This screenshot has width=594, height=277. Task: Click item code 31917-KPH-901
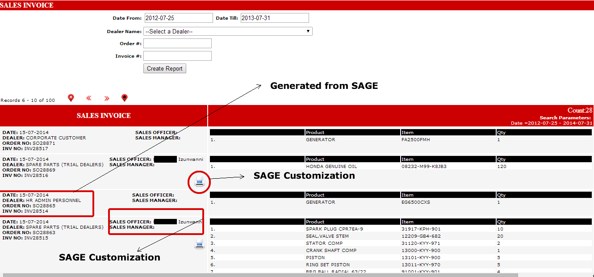pyautogui.click(x=421, y=229)
